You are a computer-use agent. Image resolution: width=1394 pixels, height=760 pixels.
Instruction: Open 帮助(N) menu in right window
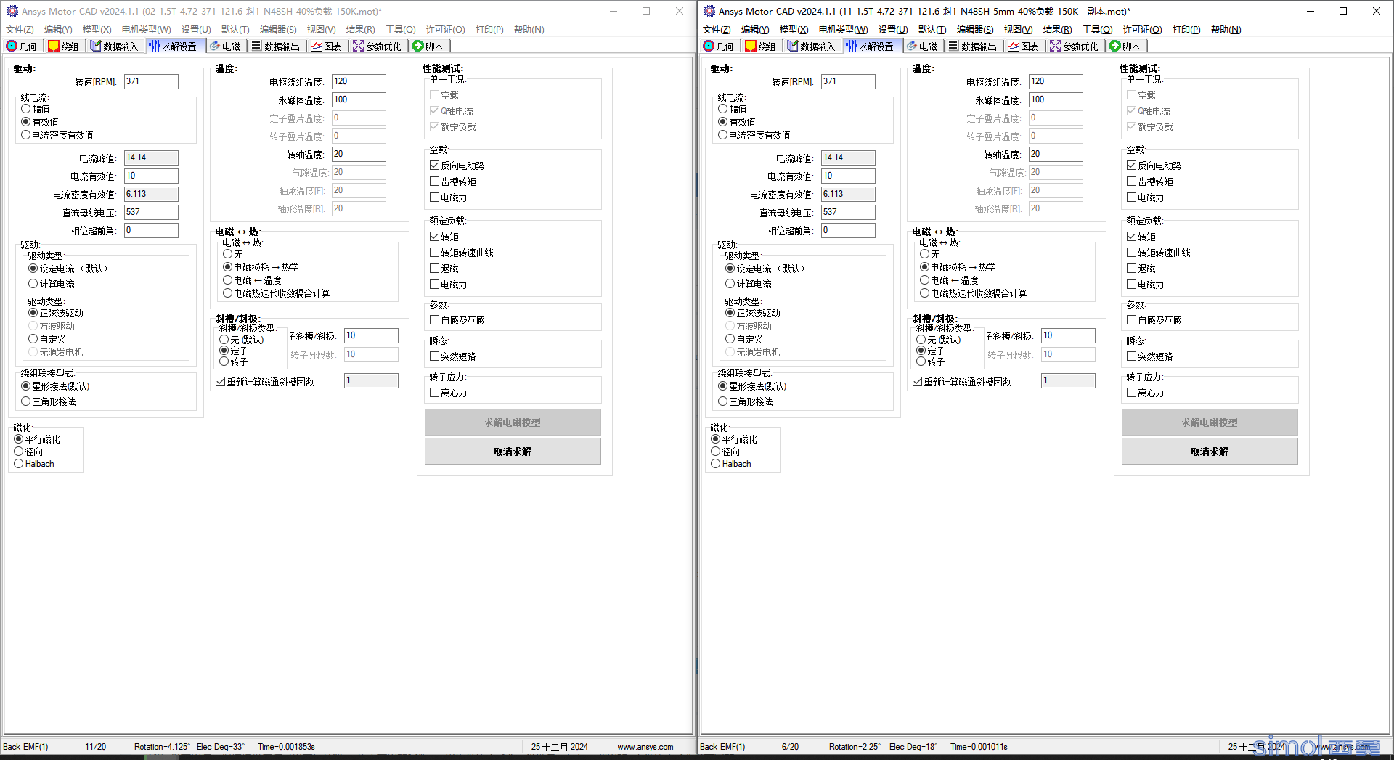point(1226,30)
